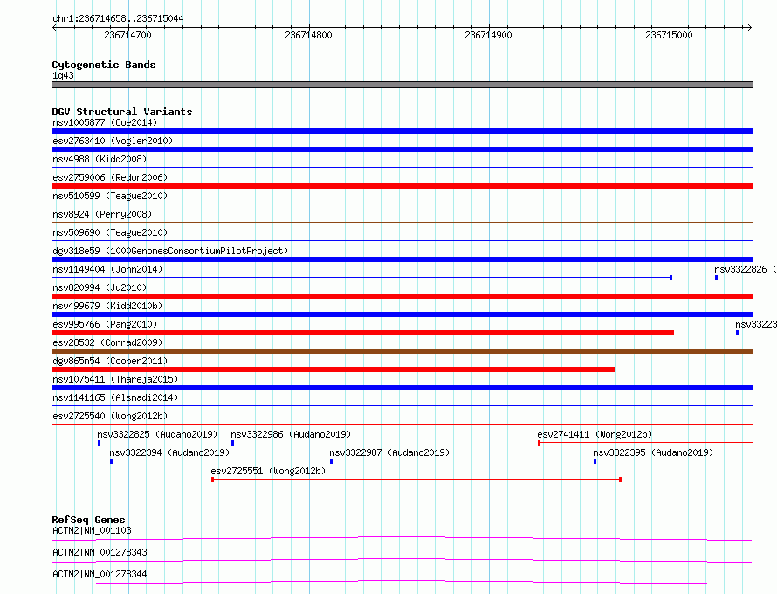The image size is (777, 594).
Task: Click the blue nsv1005877 variant bar
Action: (x=402, y=131)
